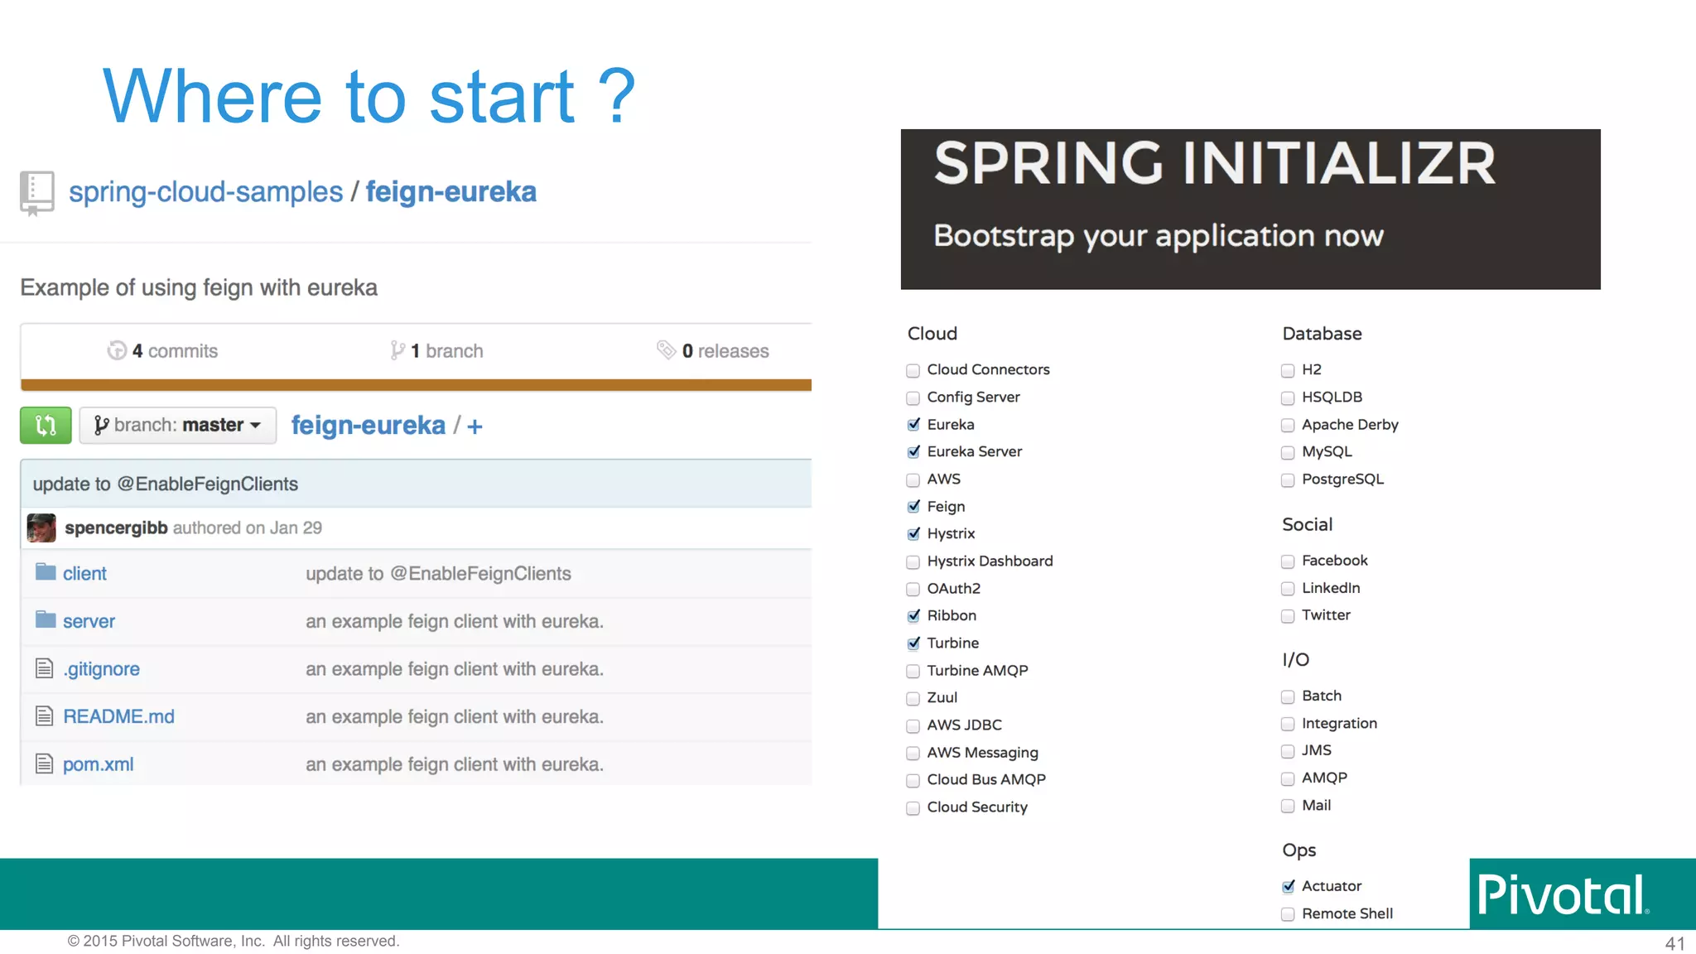Enable the Config Server checkbox
Image resolution: width=1696 pixels, height=954 pixels.
pyautogui.click(x=913, y=397)
